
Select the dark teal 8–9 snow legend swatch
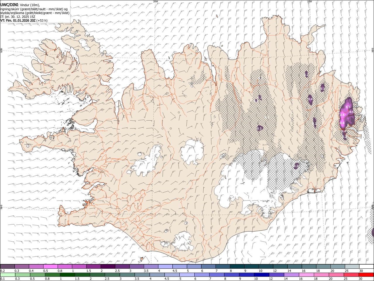click(x=237, y=267)
